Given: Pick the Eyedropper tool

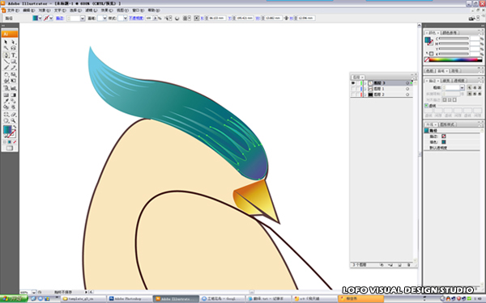Looking at the screenshot, I should tap(6, 101).
